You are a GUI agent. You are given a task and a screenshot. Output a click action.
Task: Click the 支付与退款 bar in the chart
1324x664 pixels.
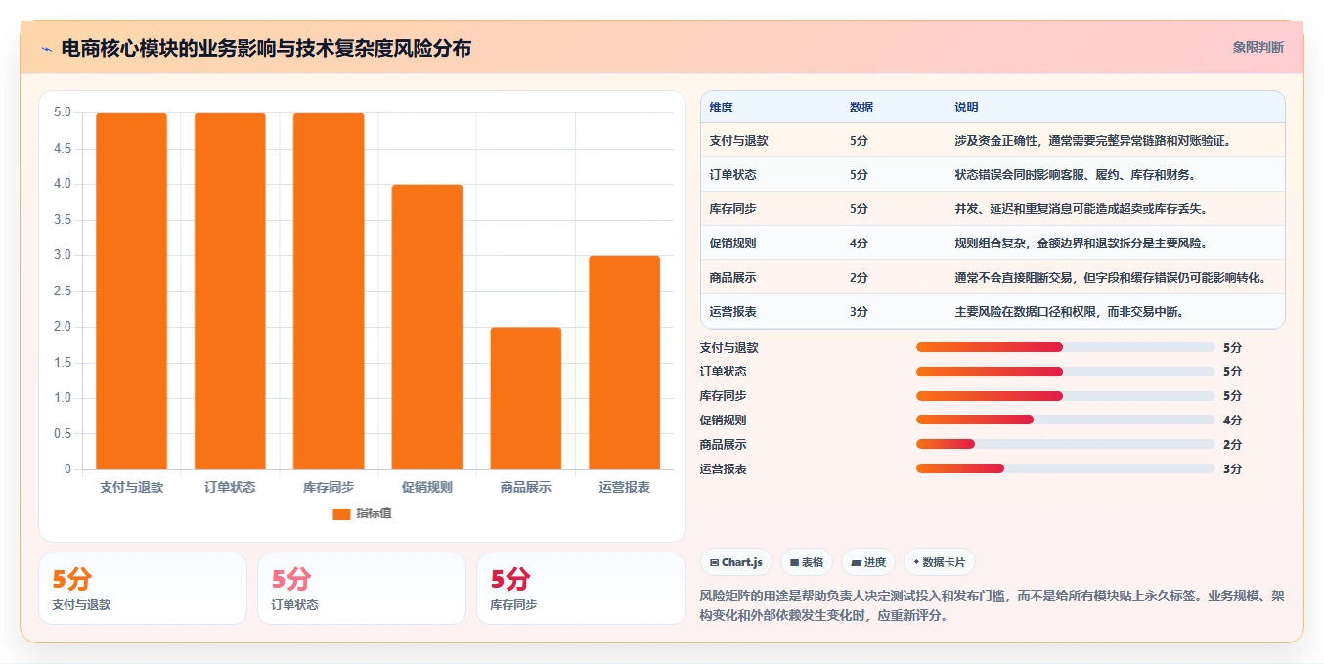coord(132,291)
